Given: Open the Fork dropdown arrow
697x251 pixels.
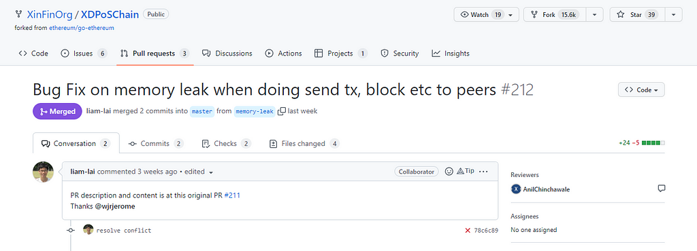Looking at the screenshot, I should point(594,15).
